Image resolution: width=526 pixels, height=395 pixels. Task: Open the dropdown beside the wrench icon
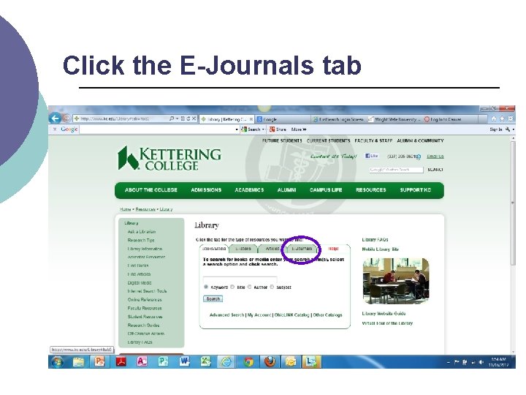(x=514, y=129)
